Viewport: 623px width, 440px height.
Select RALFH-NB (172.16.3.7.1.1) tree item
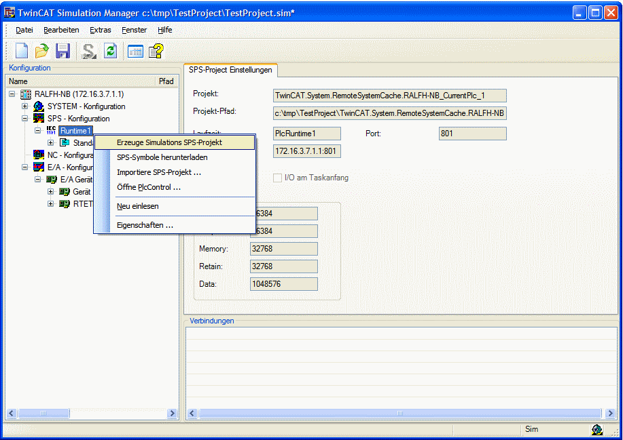pyautogui.click(x=79, y=94)
